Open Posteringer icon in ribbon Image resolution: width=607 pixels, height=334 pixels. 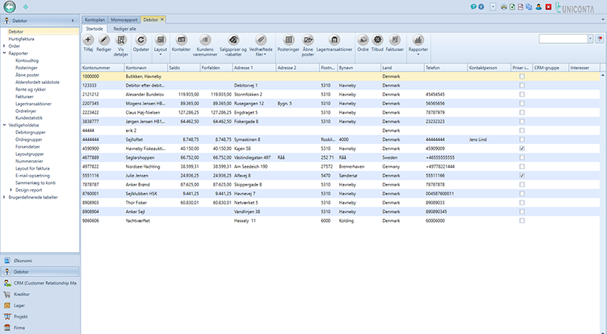pyautogui.click(x=288, y=40)
